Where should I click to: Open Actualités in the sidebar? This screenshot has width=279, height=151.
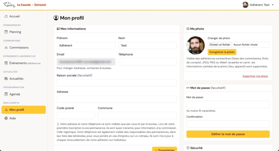click(x=23, y=78)
